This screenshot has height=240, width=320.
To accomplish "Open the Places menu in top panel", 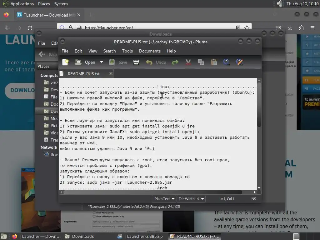I will point(44,4).
